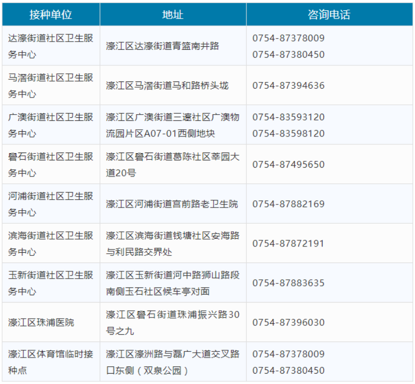
Task: Click phone number 0754-87495650
Action: [288, 164]
